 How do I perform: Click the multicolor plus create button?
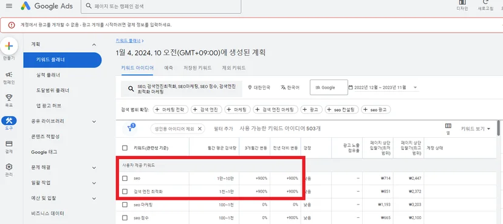(x=9, y=46)
